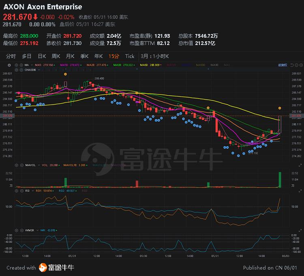Open the 前复权 adjustment dropdown
Viewport: 304px width, 276px height.
click(283, 65)
